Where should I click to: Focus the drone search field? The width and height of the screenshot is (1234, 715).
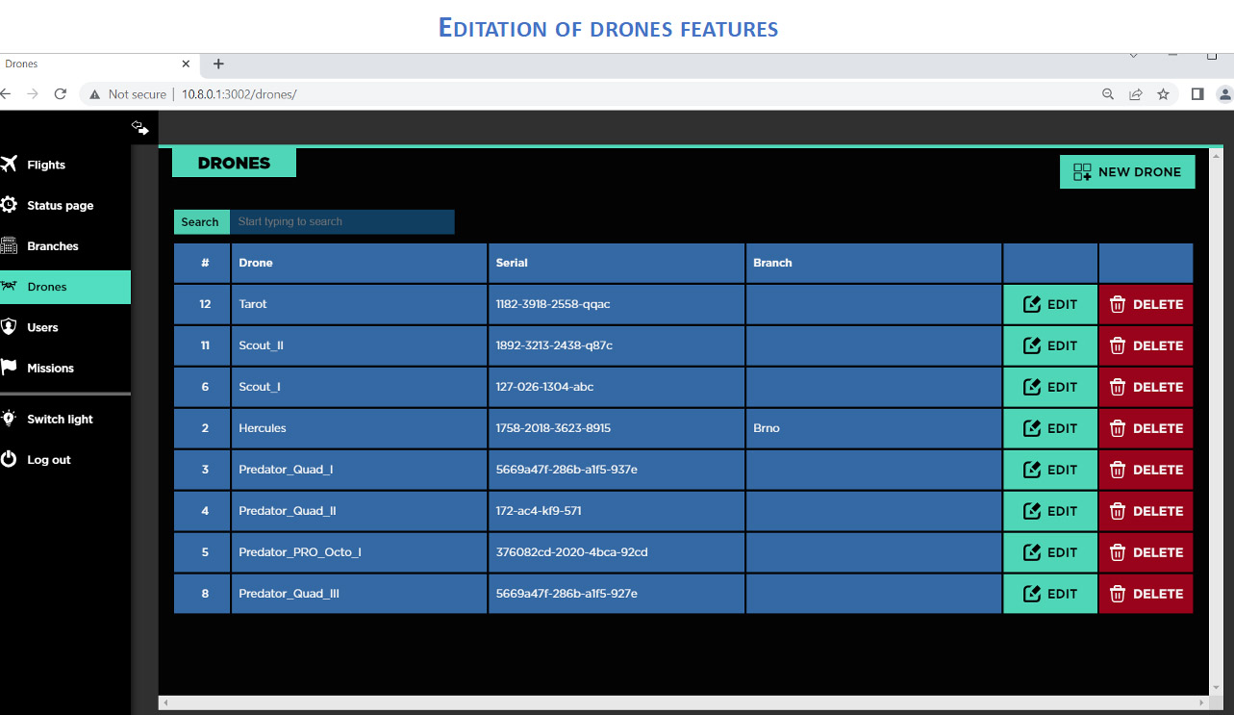(341, 221)
